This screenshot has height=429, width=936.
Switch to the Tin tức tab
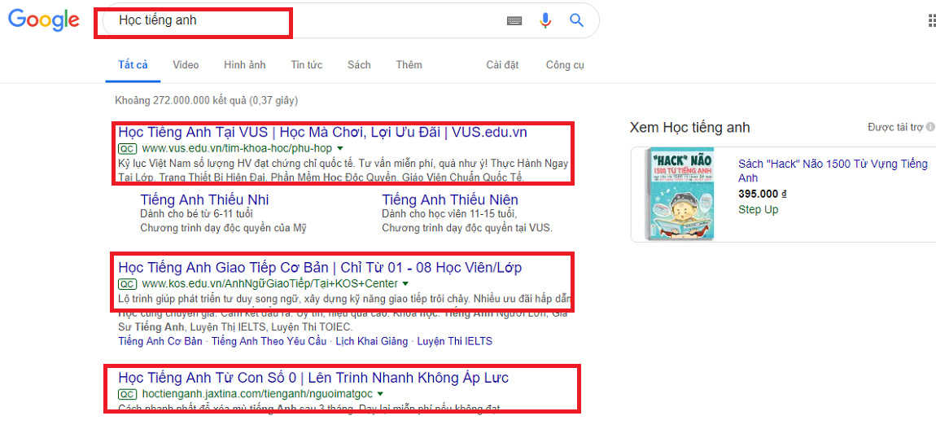(307, 65)
